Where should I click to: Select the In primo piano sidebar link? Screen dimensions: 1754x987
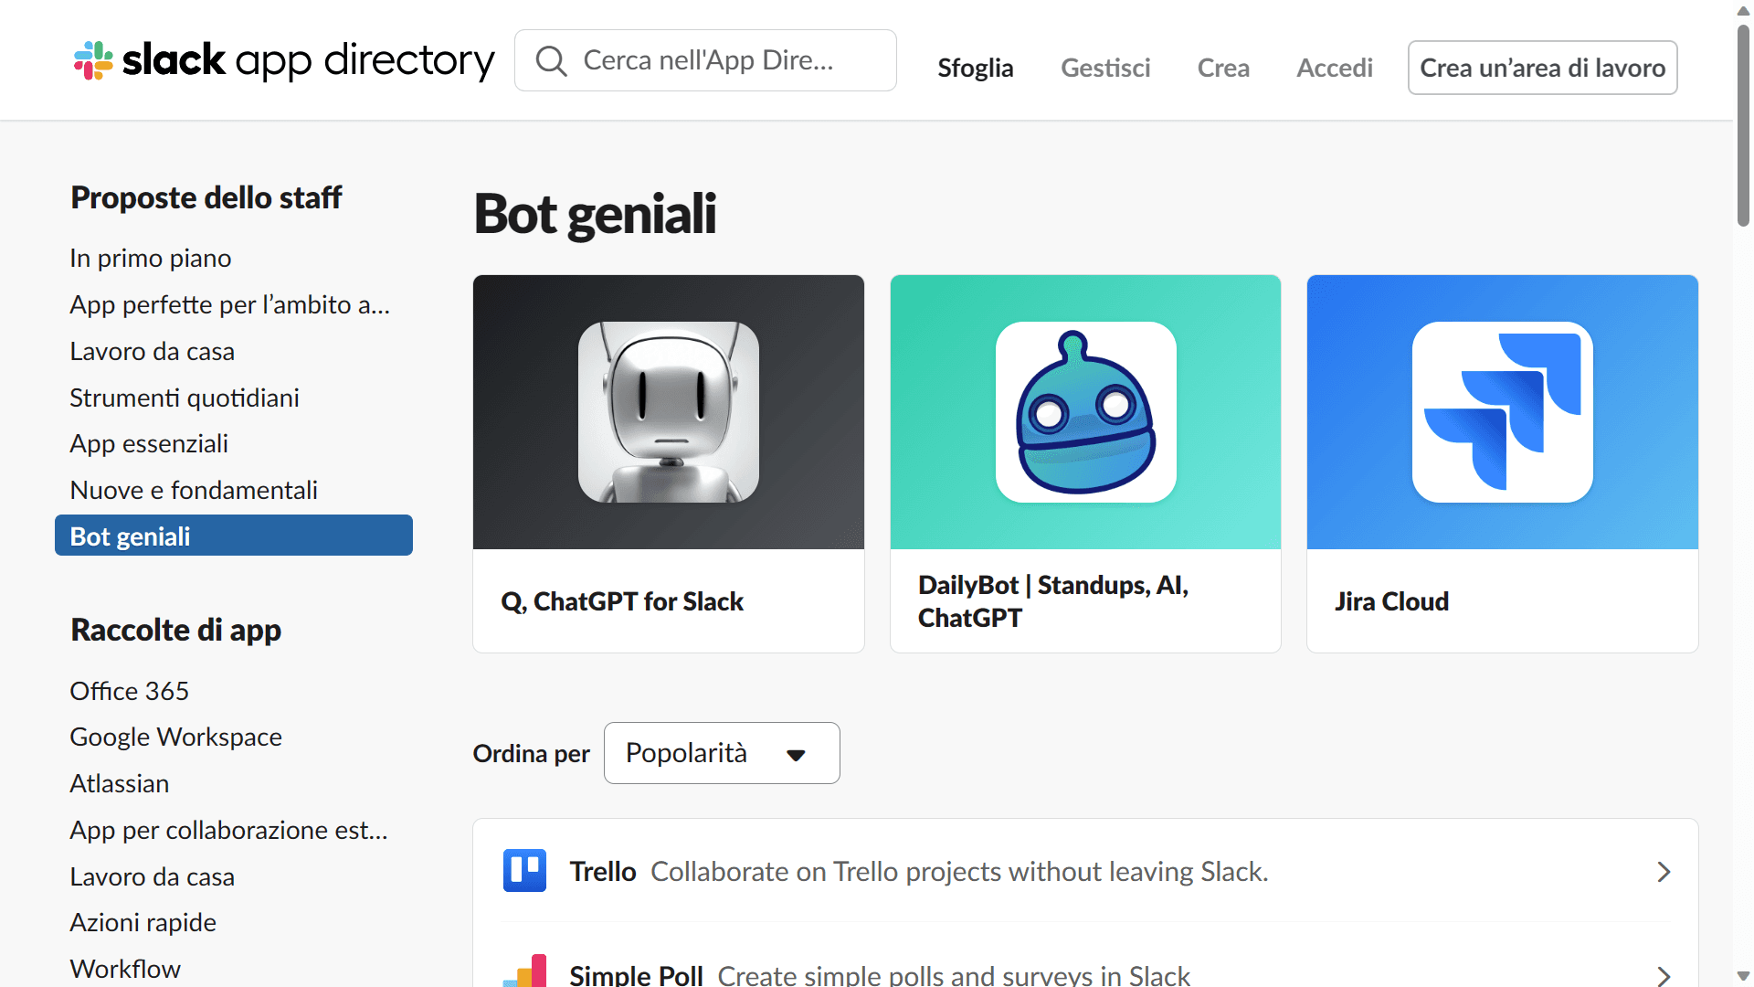(150, 258)
